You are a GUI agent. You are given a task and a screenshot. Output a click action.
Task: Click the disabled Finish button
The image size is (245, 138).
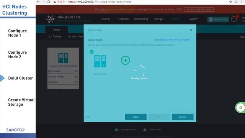coord(159,117)
